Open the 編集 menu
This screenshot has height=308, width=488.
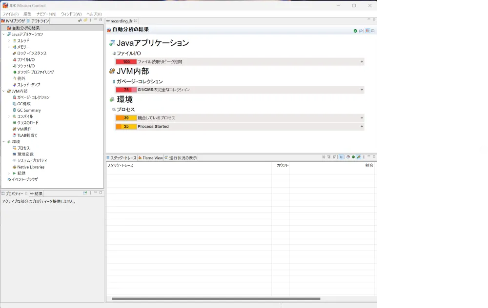[27, 14]
